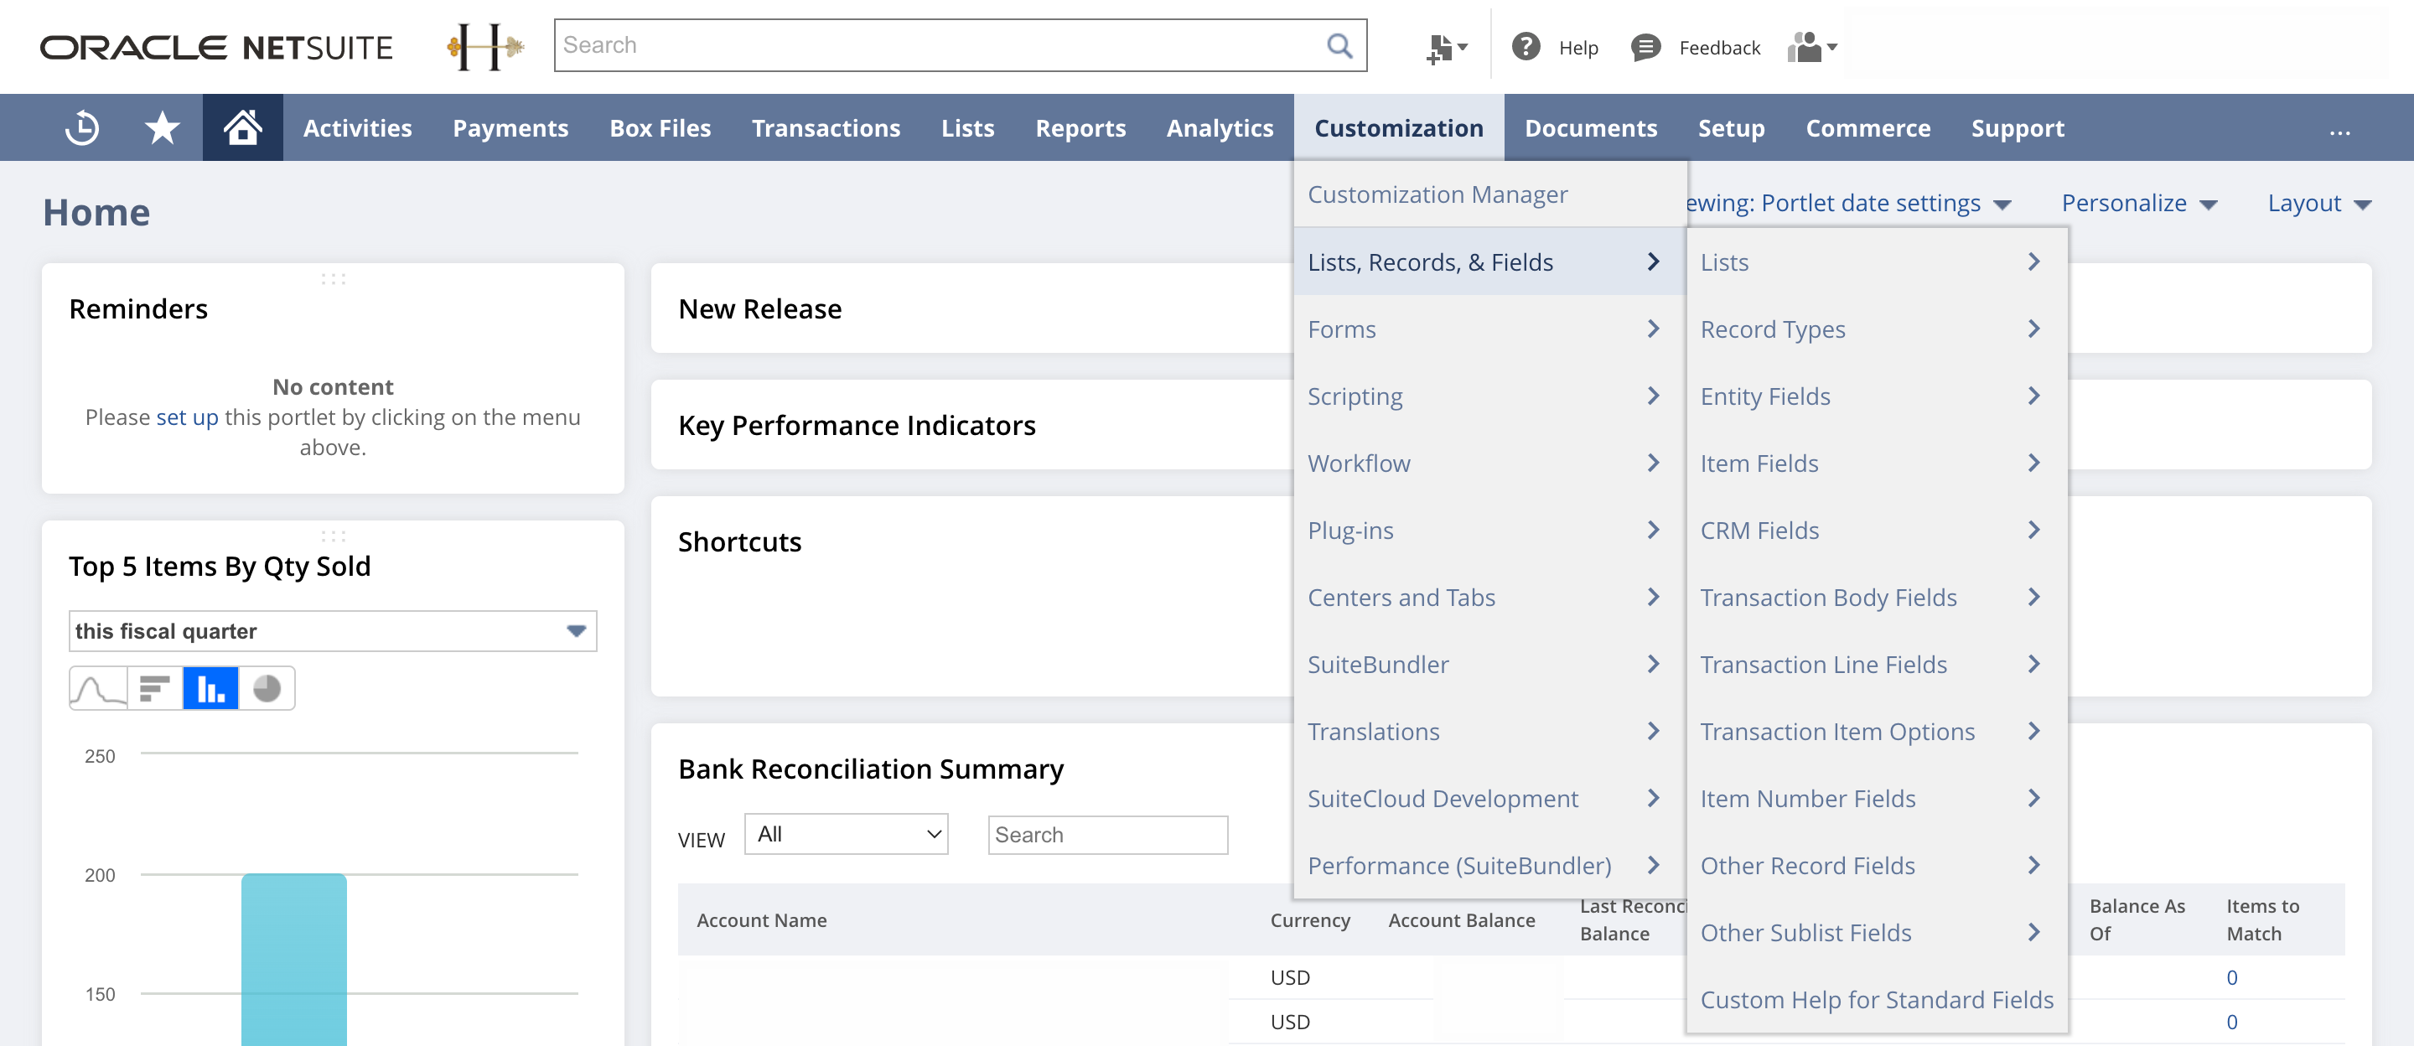Select Item Fields submenu entry

coord(1877,463)
